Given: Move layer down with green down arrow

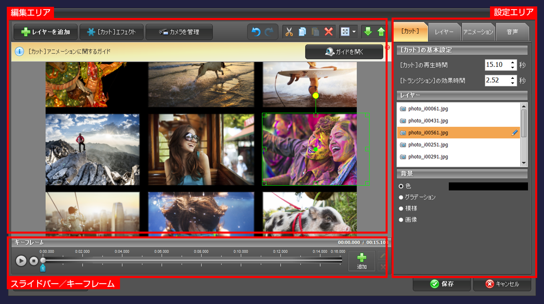Looking at the screenshot, I should click(x=368, y=32).
